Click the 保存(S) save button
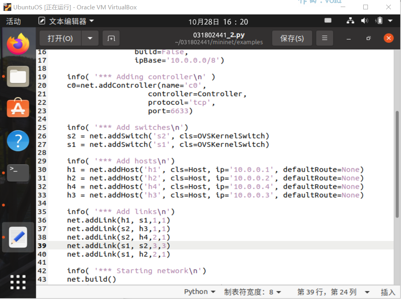 pos(292,39)
